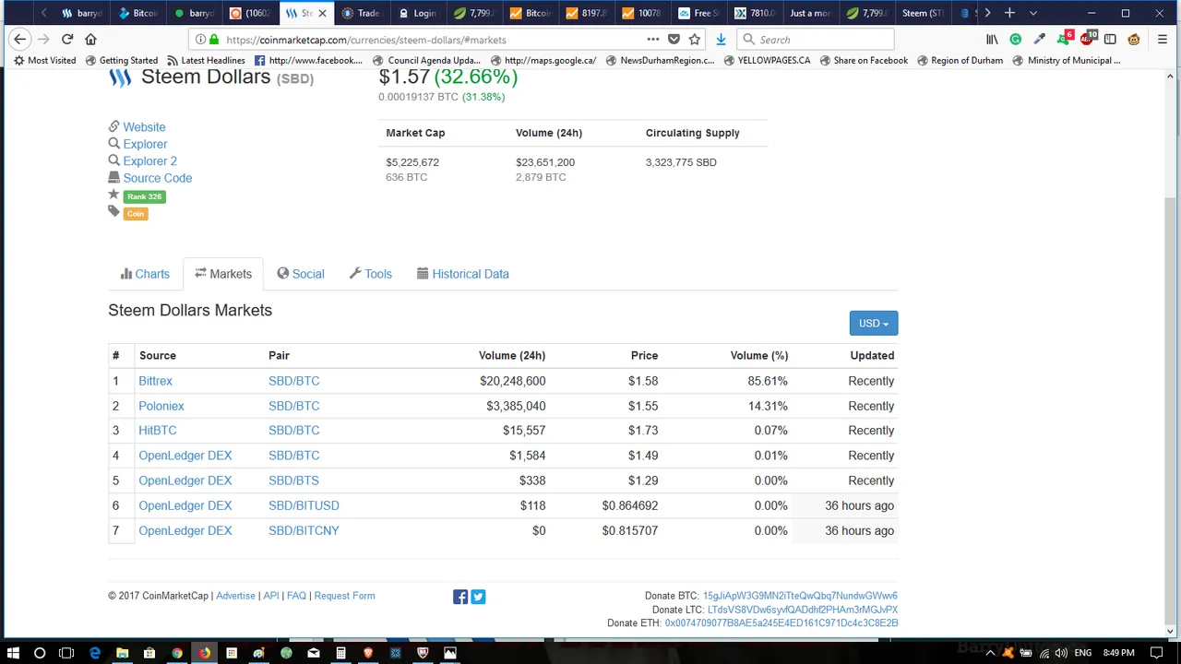Click the orange Coin tag
1181x664 pixels.
136,214
